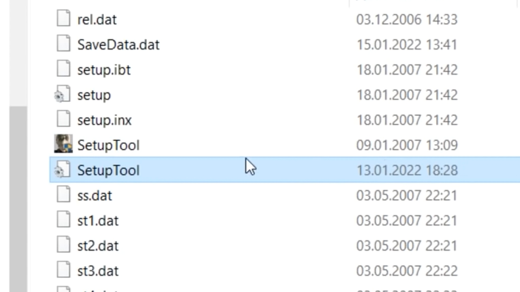Click the st1.dat file icon

[x=63, y=220]
